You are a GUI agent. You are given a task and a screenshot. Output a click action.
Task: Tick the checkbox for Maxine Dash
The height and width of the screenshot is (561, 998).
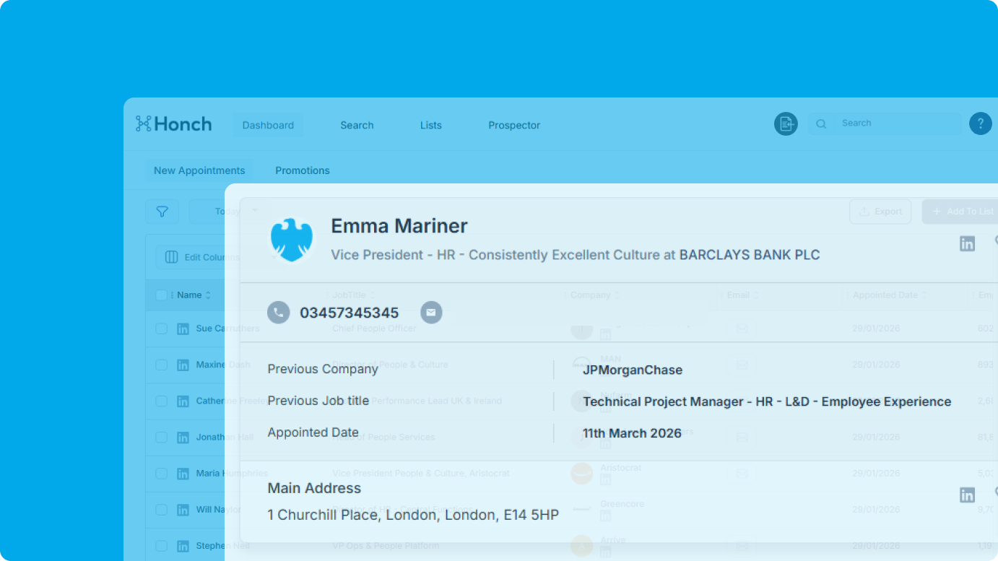tap(161, 365)
